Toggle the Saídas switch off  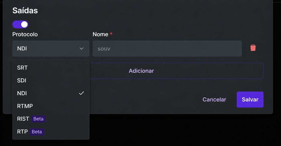tap(20, 25)
